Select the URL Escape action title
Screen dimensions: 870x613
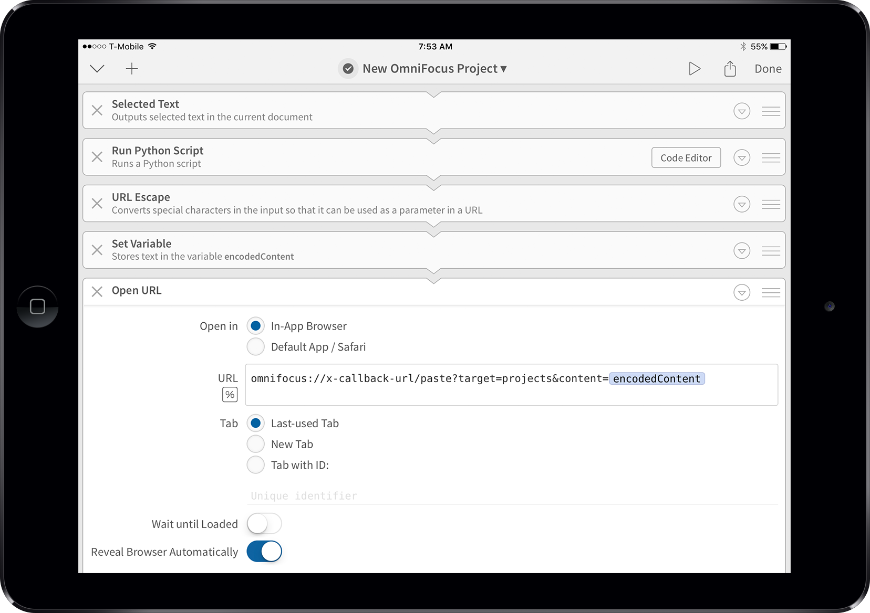coord(141,197)
